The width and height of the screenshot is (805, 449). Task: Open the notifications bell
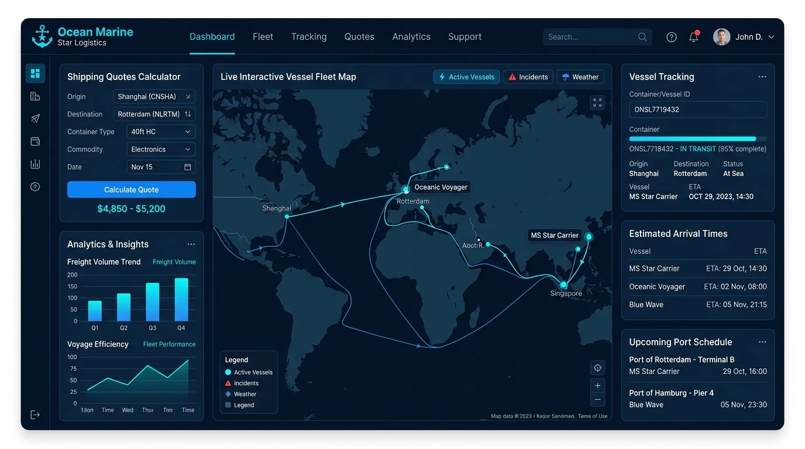tap(694, 37)
